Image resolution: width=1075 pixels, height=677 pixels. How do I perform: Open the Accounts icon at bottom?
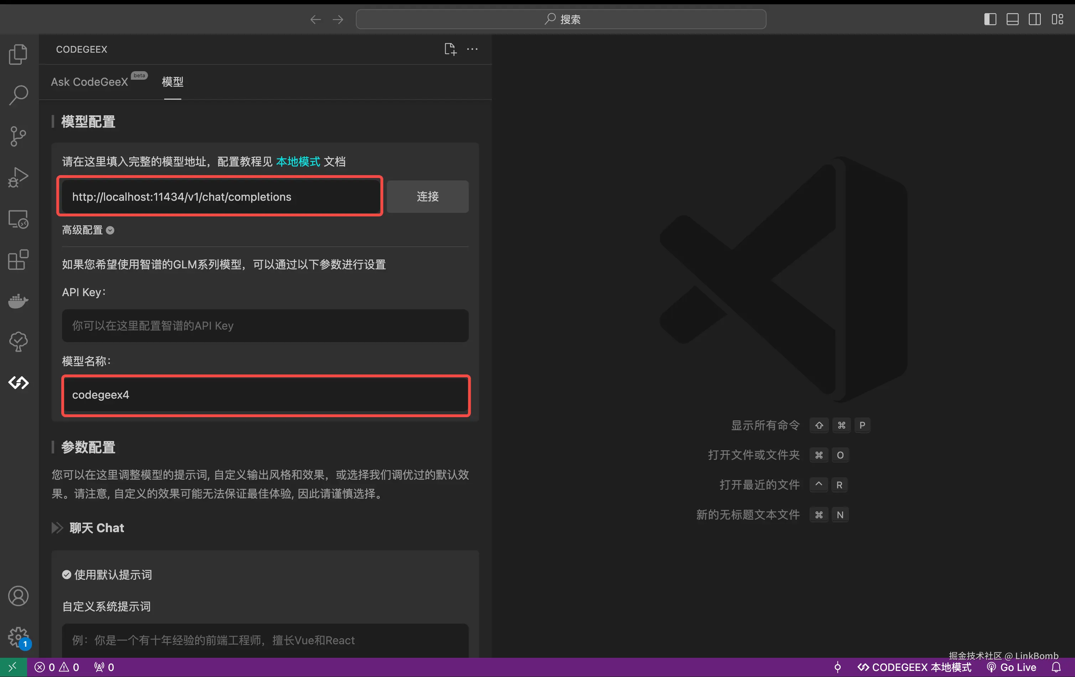[18, 596]
